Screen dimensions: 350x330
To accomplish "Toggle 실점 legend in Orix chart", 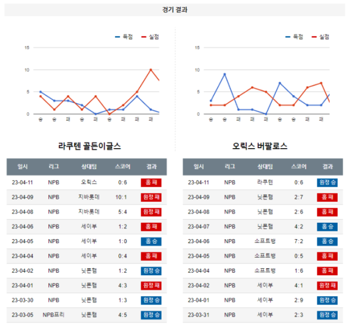I will point(320,37).
